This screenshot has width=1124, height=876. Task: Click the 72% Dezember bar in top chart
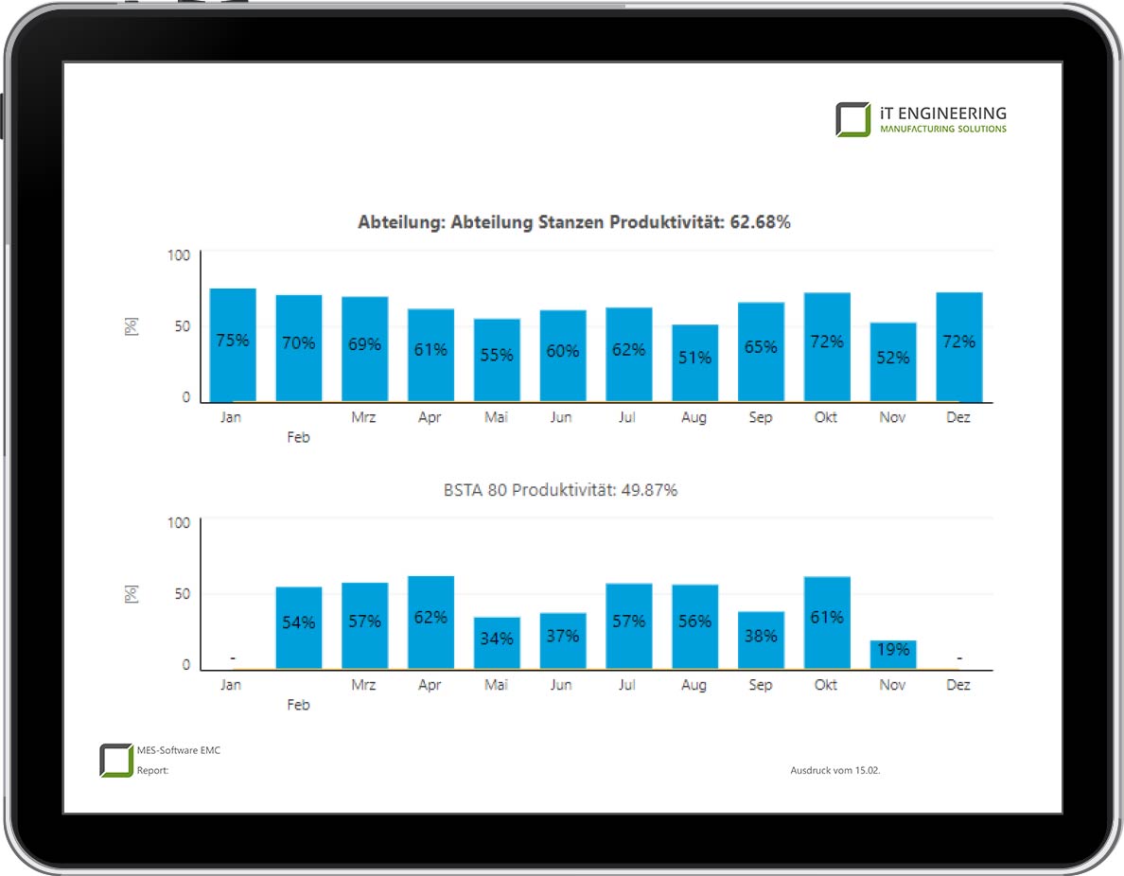coord(958,346)
